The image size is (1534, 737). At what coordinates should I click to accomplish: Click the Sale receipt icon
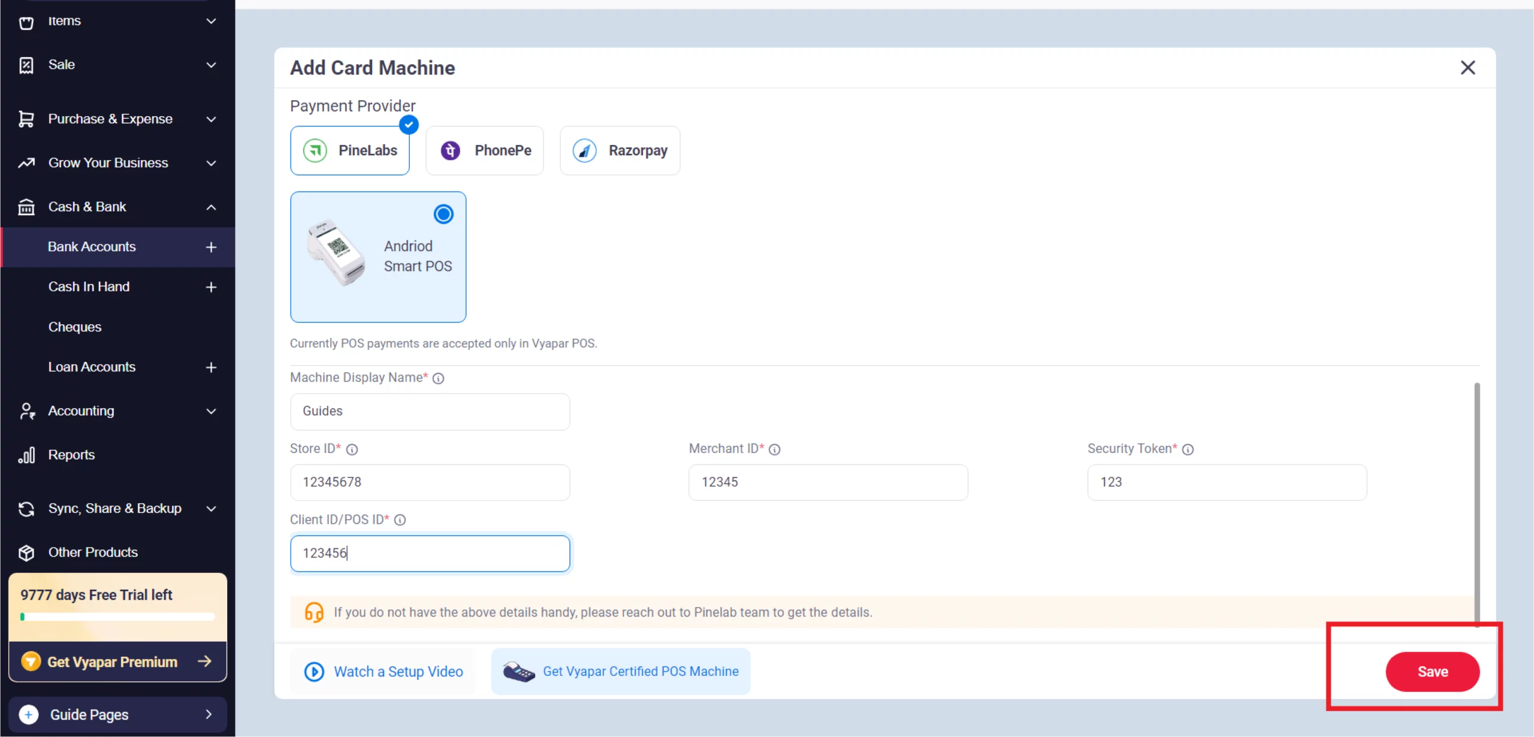click(x=26, y=65)
